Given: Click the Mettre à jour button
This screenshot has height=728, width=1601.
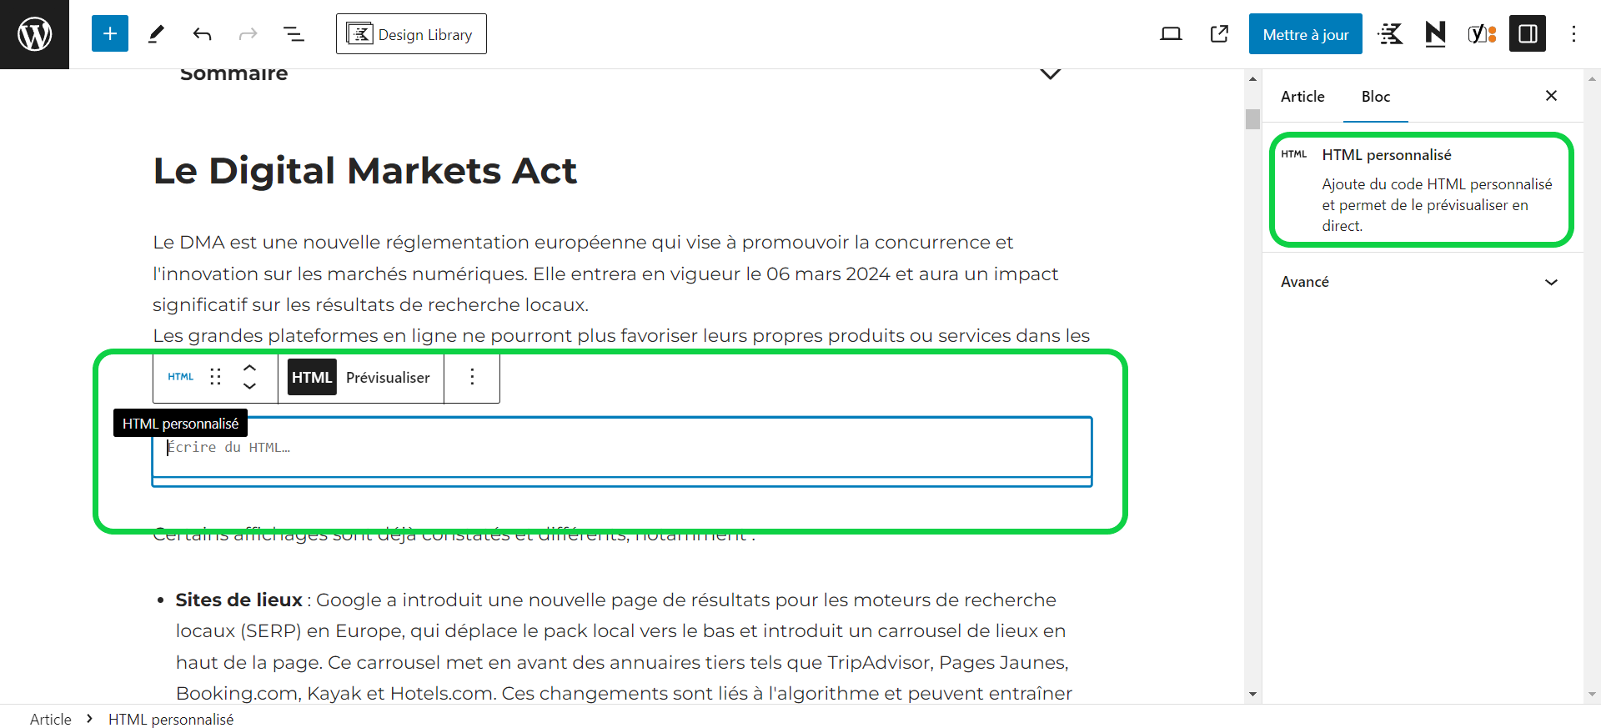Looking at the screenshot, I should point(1304,33).
